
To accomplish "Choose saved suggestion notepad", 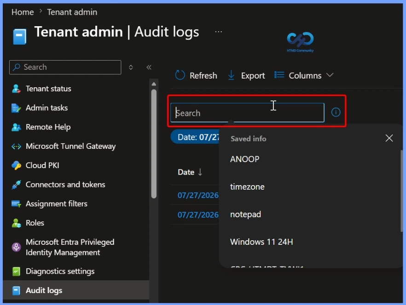I will [x=245, y=214].
